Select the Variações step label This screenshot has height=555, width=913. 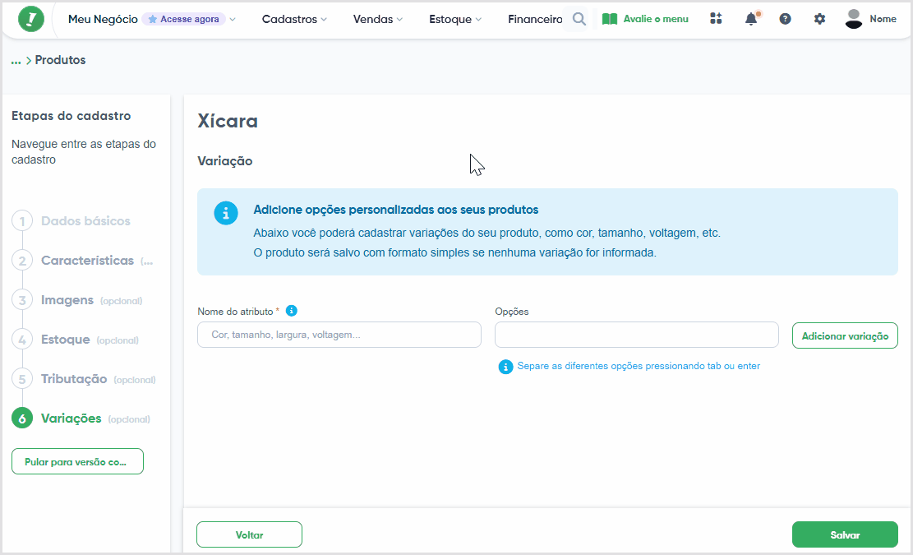[71, 419]
